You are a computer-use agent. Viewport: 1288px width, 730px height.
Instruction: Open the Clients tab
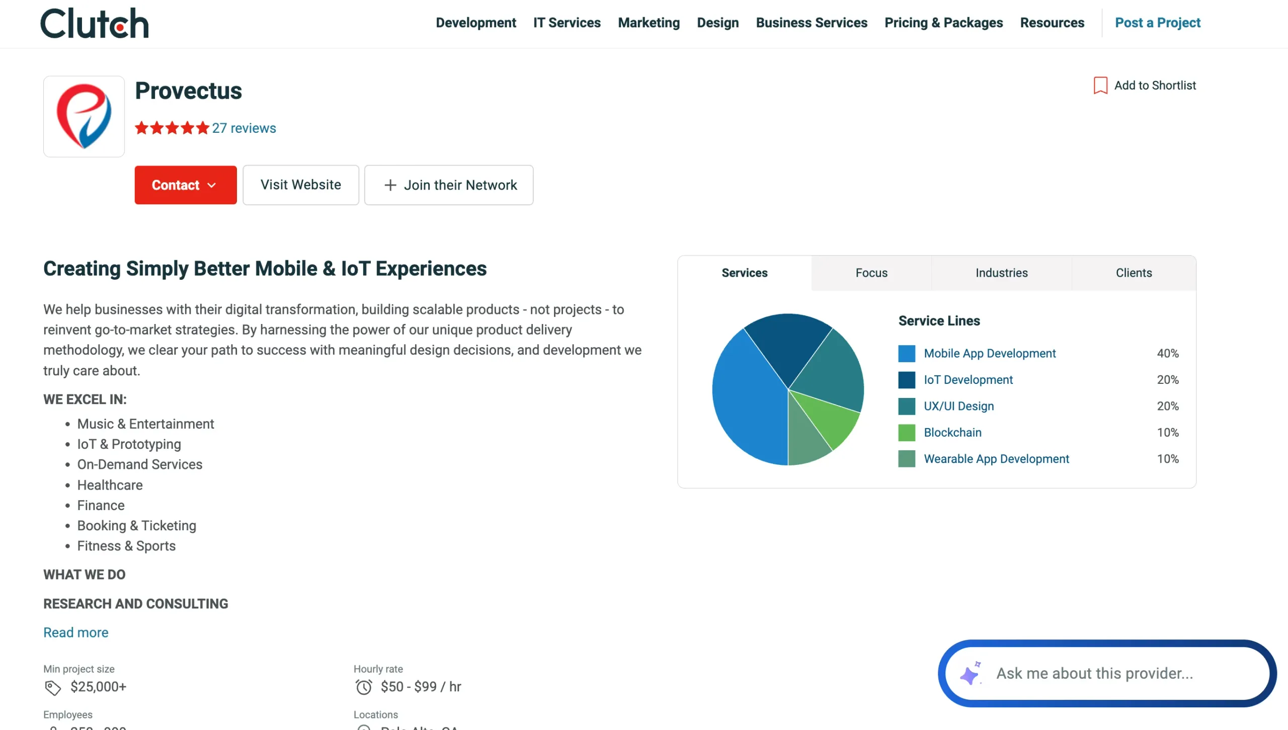coord(1134,273)
